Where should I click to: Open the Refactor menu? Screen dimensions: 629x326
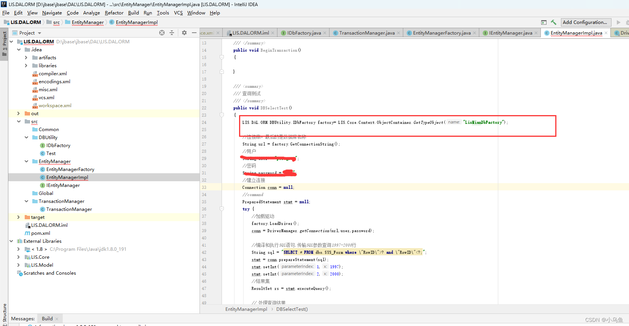[x=114, y=13]
